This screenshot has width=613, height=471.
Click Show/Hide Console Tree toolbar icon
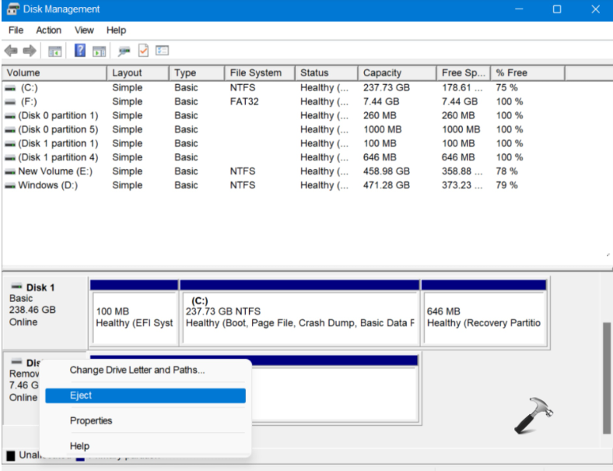(x=55, y=51)
